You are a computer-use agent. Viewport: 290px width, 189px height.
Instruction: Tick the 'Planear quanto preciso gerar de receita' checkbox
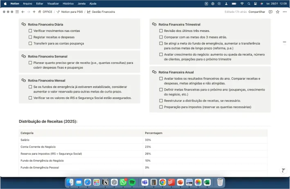coord(30,63)
